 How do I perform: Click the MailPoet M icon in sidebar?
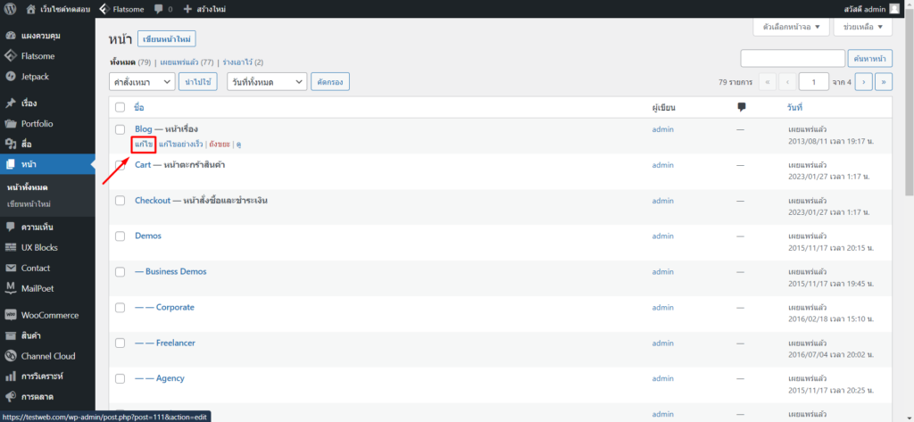coord(10,288)
